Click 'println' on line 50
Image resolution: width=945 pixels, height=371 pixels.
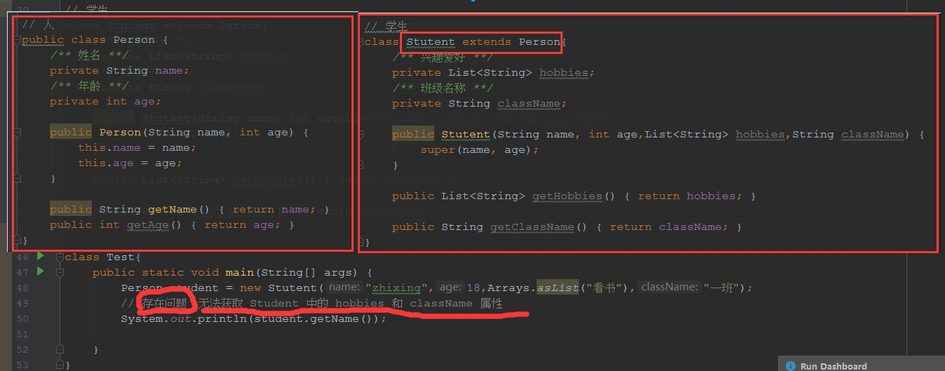coord(222,318)
